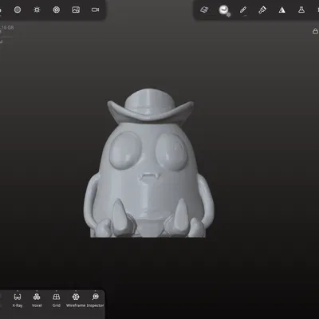Open the Post Process aperture menu
319x319 pixels.
(x=57, y=10)
